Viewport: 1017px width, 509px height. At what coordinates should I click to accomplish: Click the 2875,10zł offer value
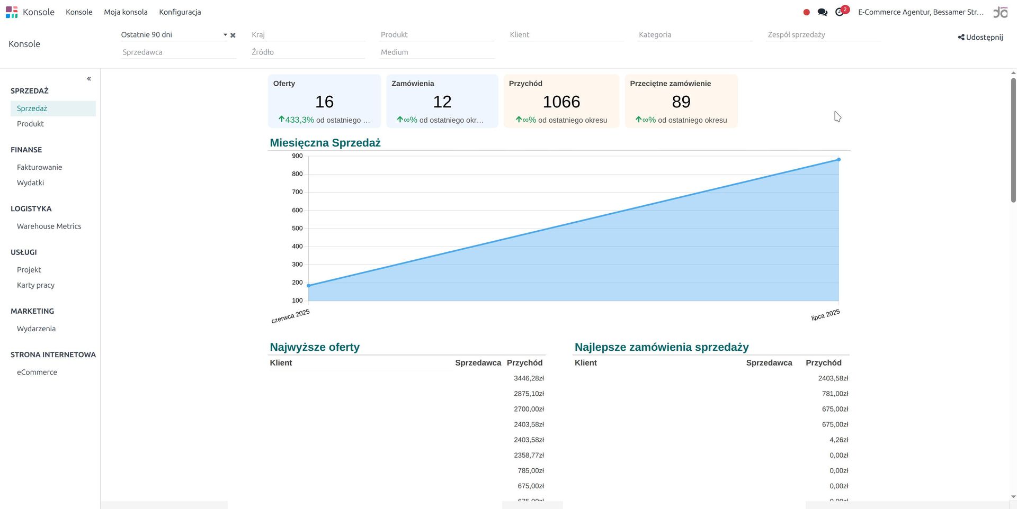[529, 394]
